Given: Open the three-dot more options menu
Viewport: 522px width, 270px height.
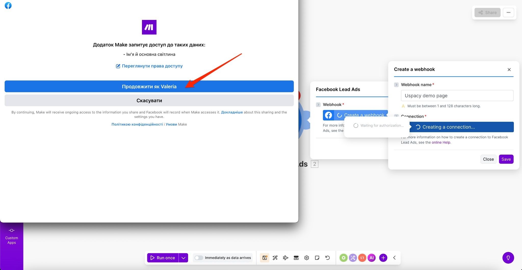Looking at the screenshot, I should tap(508, 12).
